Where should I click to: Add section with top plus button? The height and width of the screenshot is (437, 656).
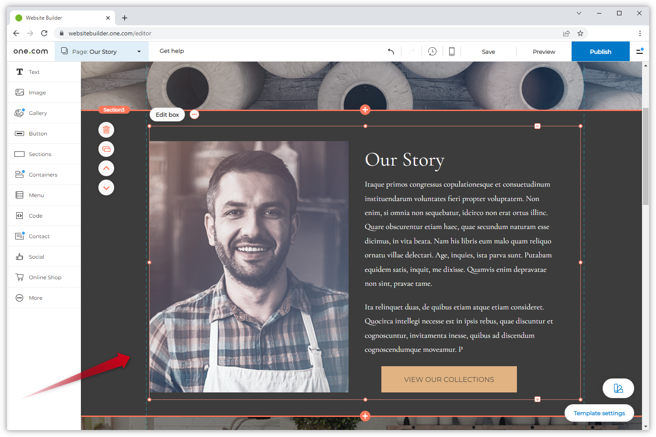pos(365,110)
